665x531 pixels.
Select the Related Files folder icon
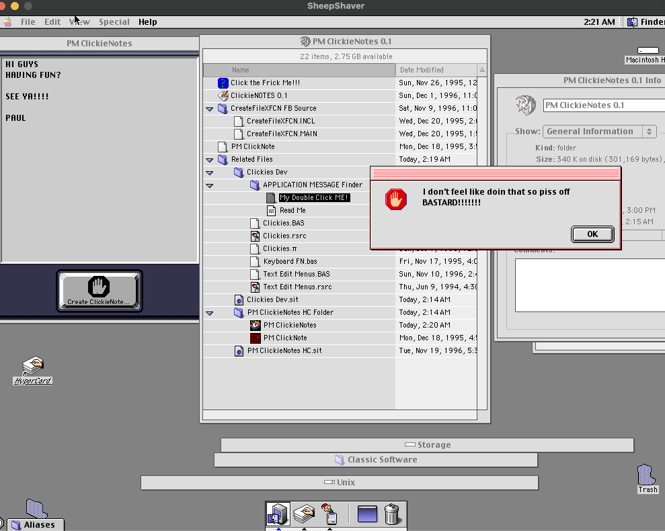click(223, 159)
